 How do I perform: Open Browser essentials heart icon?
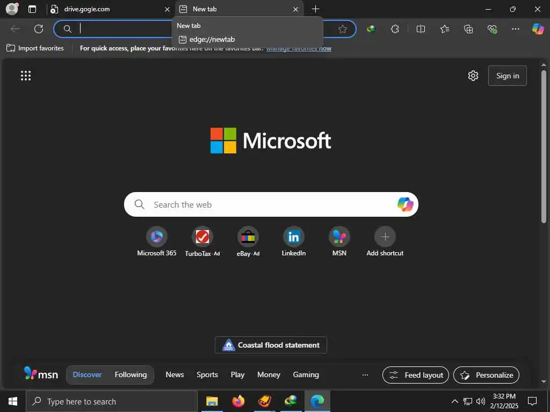coord(492,29)
